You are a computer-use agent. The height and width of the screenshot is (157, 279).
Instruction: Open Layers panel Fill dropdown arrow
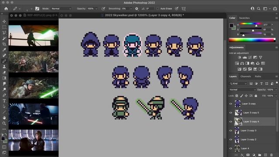[x=276, y=96]
